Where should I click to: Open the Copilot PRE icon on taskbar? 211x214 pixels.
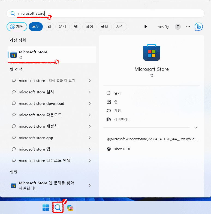tap(70, 207)
